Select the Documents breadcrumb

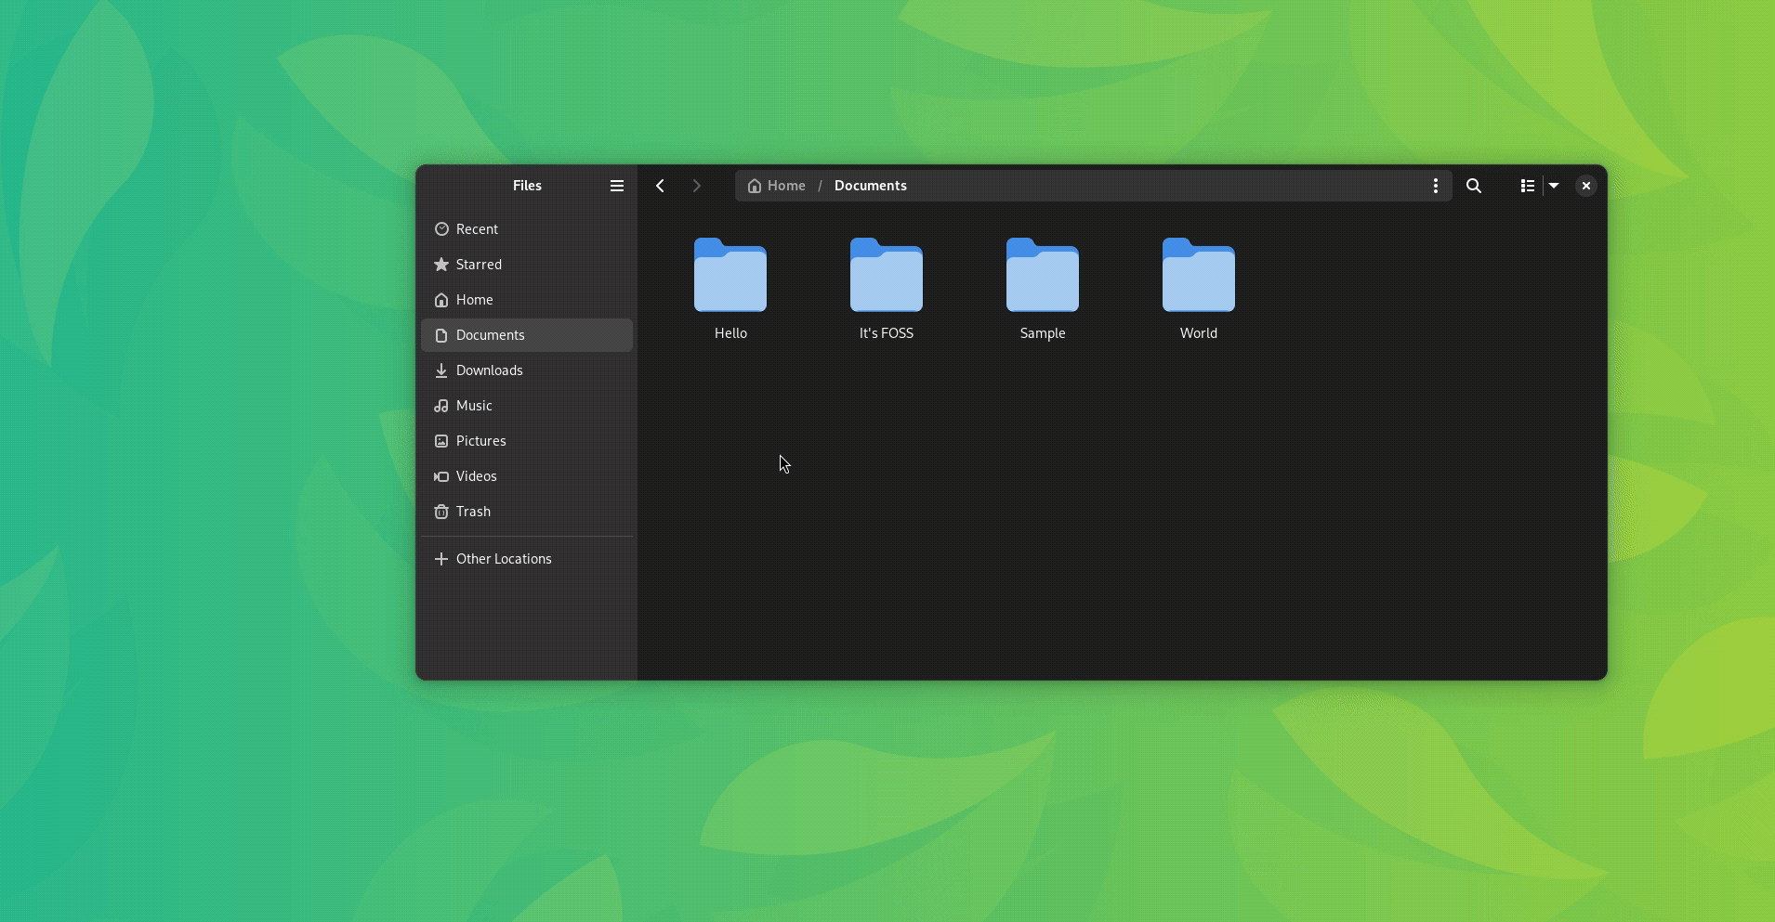(x=870, y=186)
